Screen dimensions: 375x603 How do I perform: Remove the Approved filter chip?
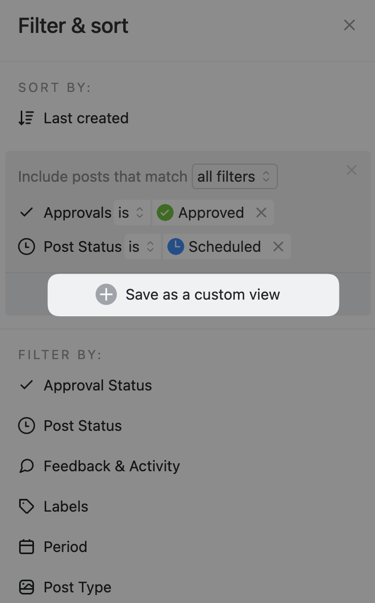[x=261, y=213]
